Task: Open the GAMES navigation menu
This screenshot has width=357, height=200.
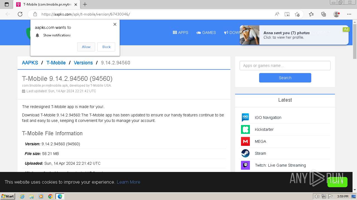Action: pos(206,32)
